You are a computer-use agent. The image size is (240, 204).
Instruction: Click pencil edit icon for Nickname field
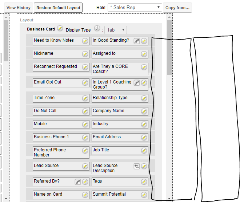coord(85,54)
